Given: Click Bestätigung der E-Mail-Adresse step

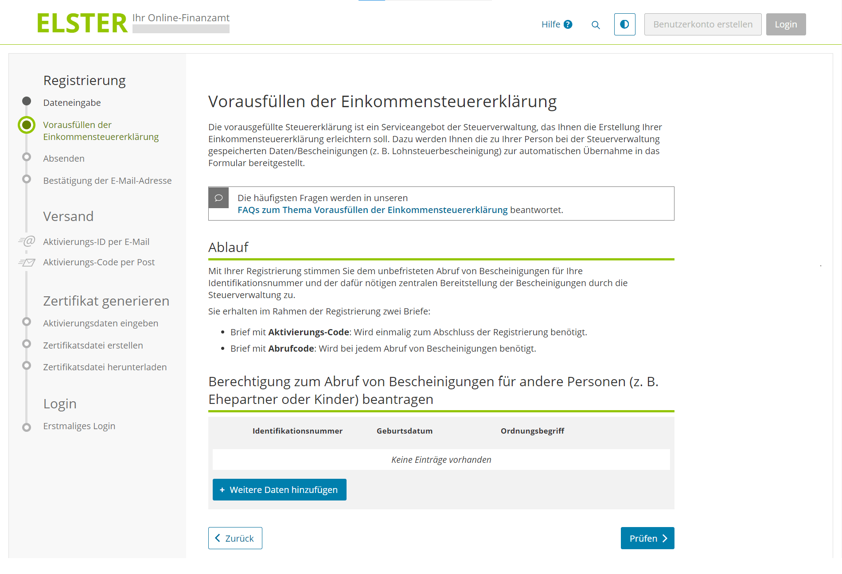Looking at the screenshot, I should click(x=107, y=181).
